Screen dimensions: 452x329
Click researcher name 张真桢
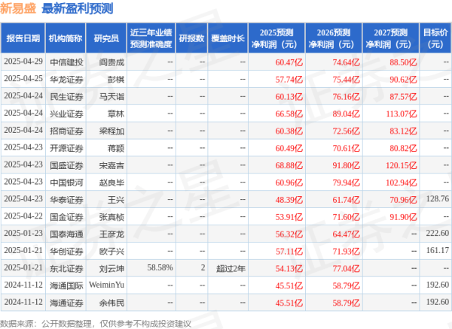(111, 217)
